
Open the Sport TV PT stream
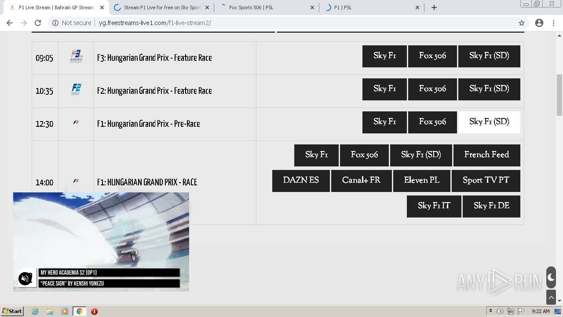(x=486, y=181)
